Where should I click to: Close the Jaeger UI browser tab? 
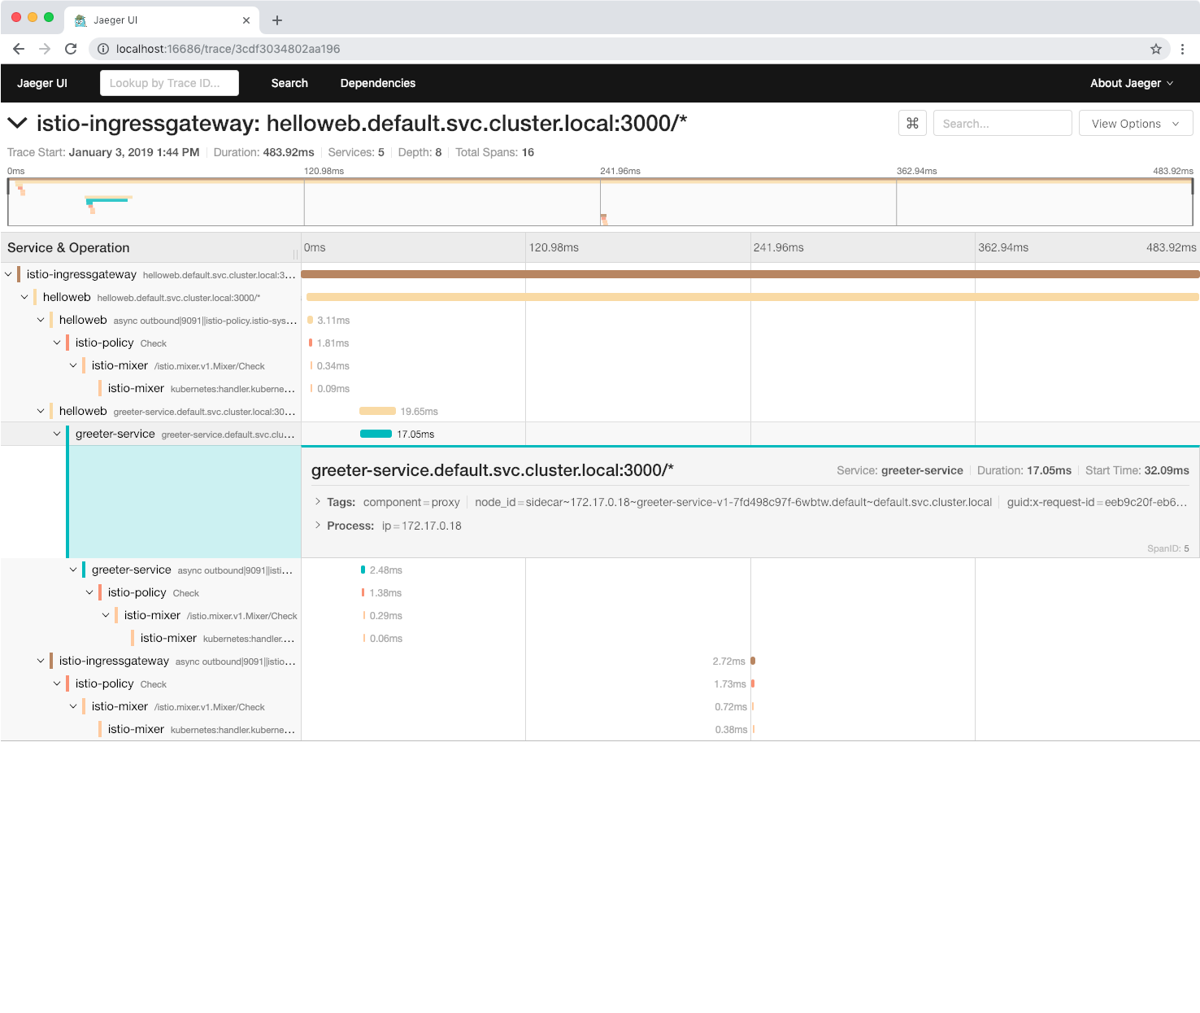coord(246,20)
